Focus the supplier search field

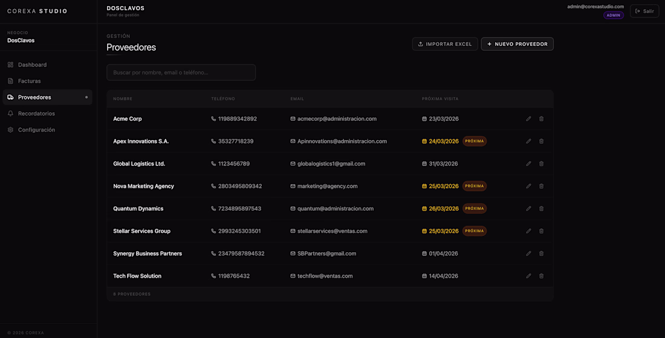tap(181, 72)
